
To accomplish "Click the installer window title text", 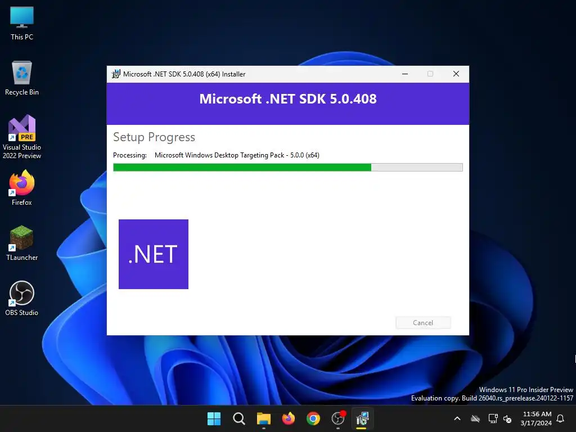I will point(184,74).
